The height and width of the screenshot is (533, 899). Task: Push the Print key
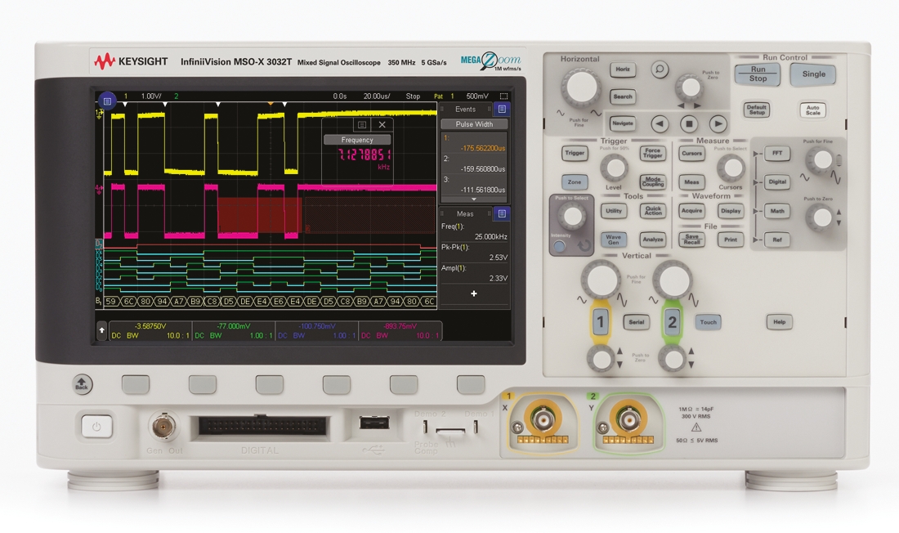point(731,240)
